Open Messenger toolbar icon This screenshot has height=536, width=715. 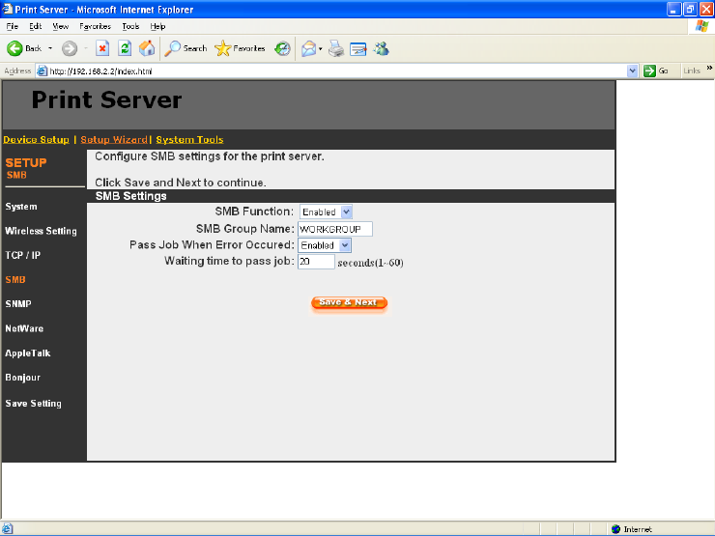[382, 48]
